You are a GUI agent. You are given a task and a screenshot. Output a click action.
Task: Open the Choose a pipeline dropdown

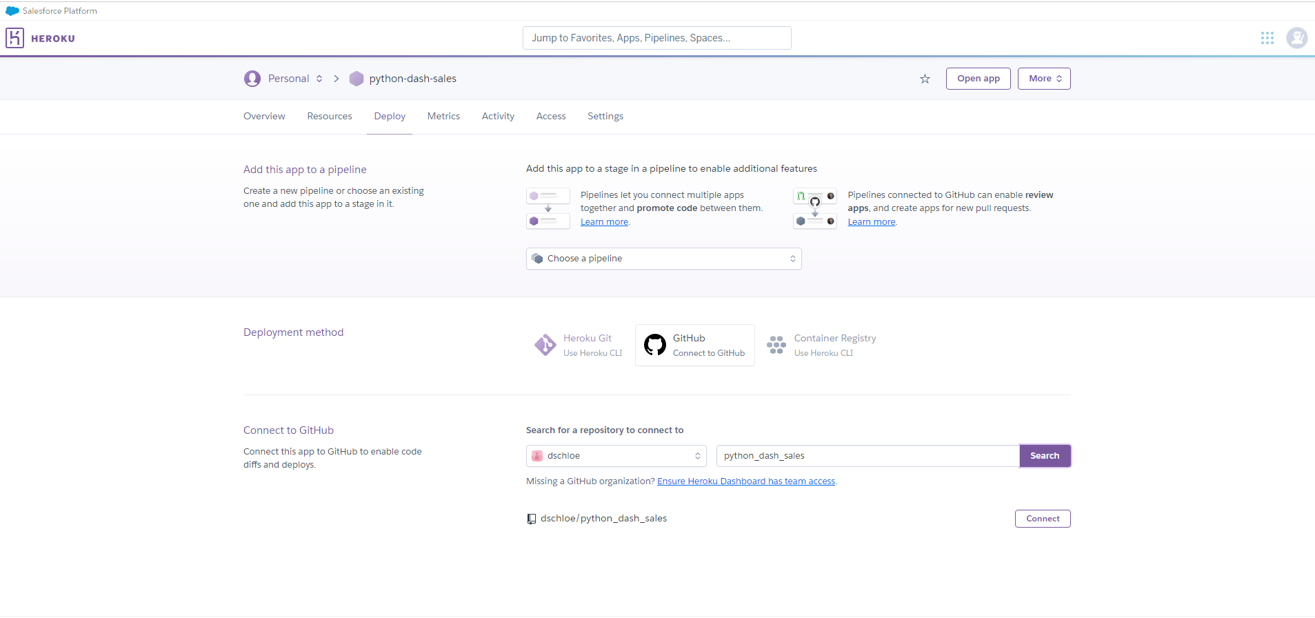(x=663, y=259)
